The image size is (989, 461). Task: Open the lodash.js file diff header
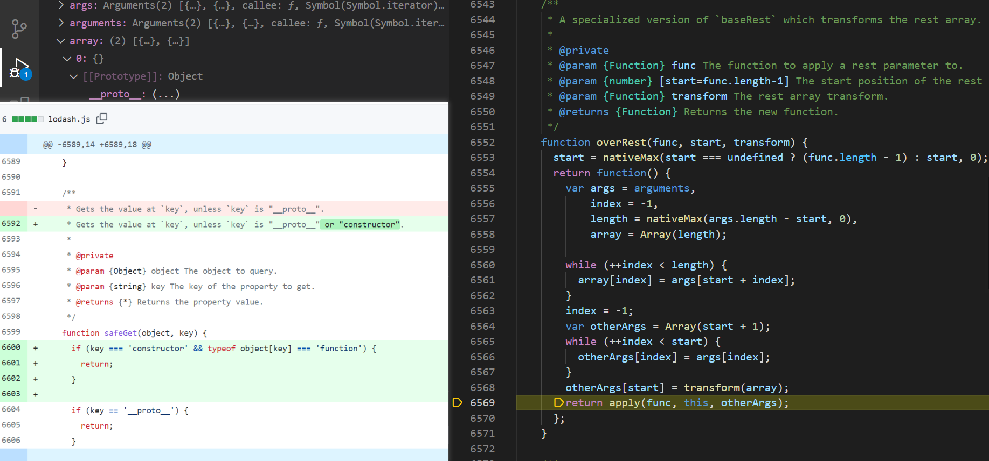click(69, 119)
